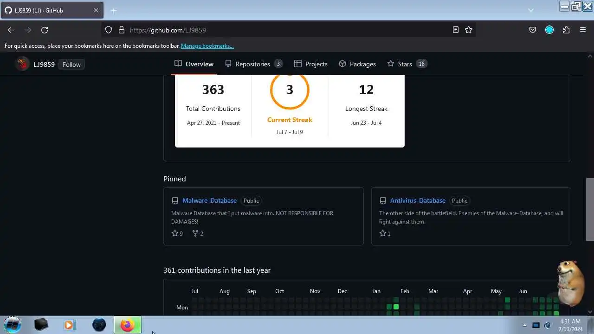Open the extensions puzzle icon
The image size is (594, 334).
(x=566, y=30)
